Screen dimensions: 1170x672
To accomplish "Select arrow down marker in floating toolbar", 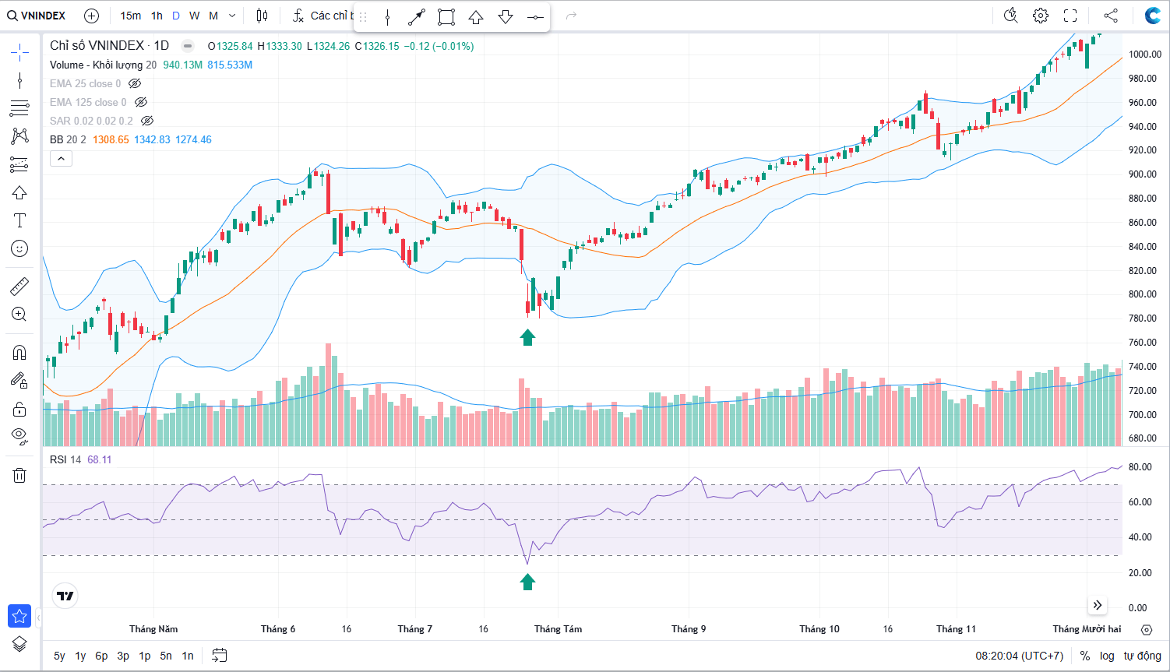I will click(506, 17).
